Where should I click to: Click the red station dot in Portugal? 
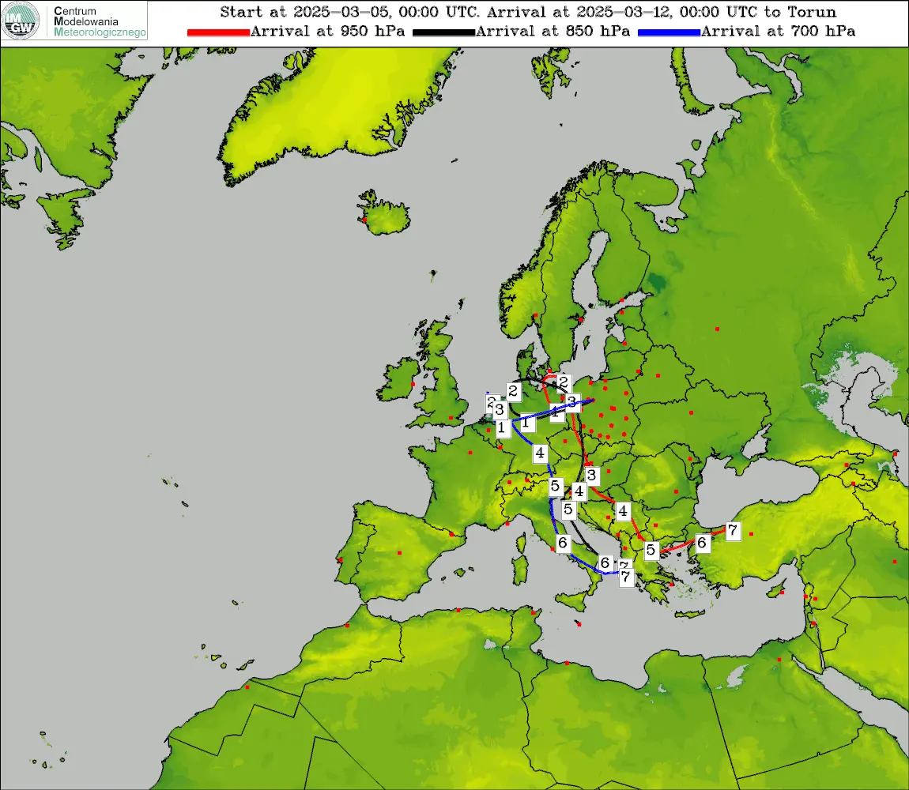(x=341, y=560)
